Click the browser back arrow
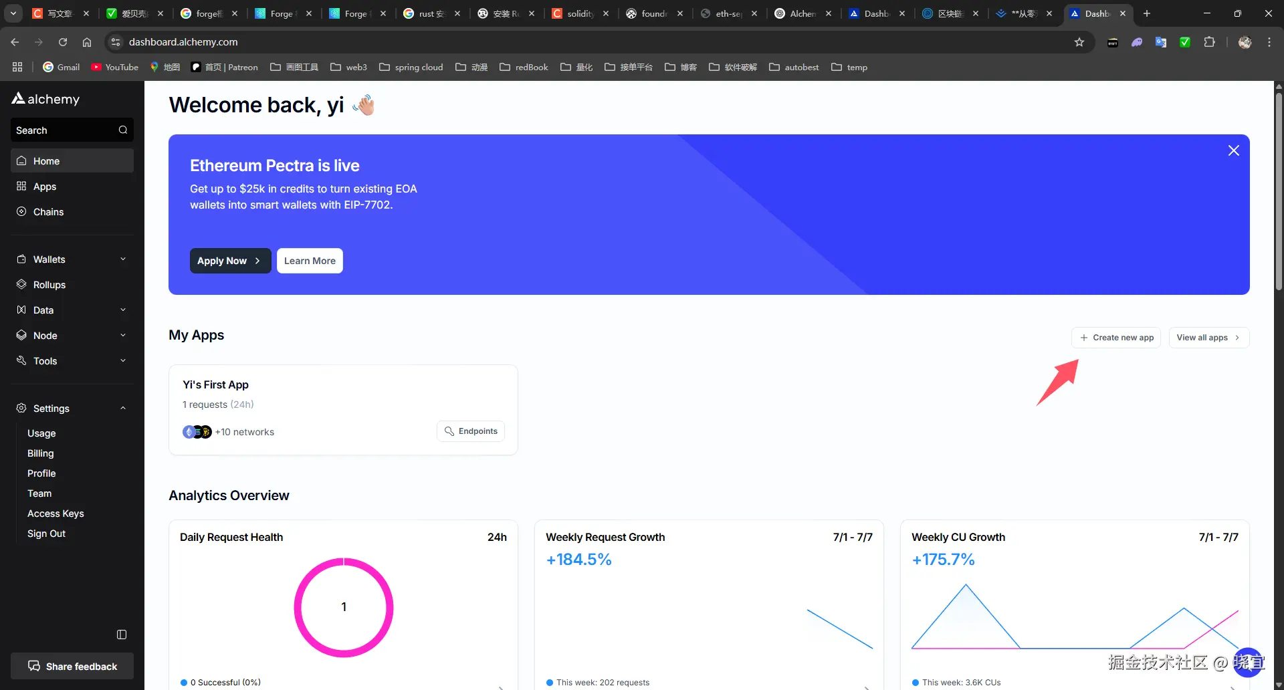This screenshot has width=1284, height=690. click(x=15, y=42)
